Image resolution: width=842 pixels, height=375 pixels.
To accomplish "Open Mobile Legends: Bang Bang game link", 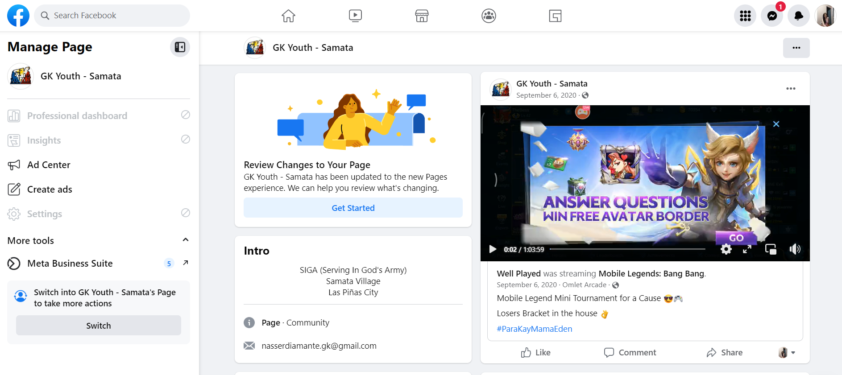I will (x=651, y=273).
